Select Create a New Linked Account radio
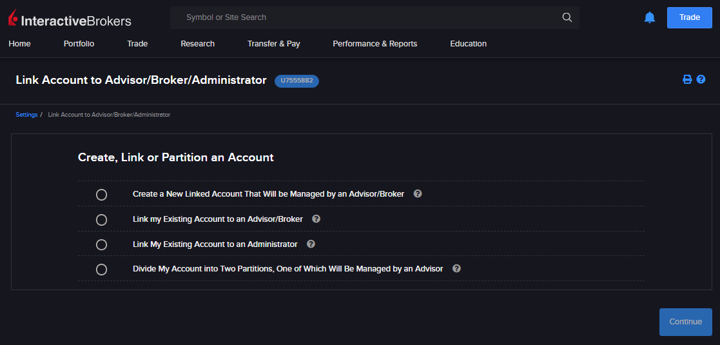720x345 pixels. click(x=101, y=195)
